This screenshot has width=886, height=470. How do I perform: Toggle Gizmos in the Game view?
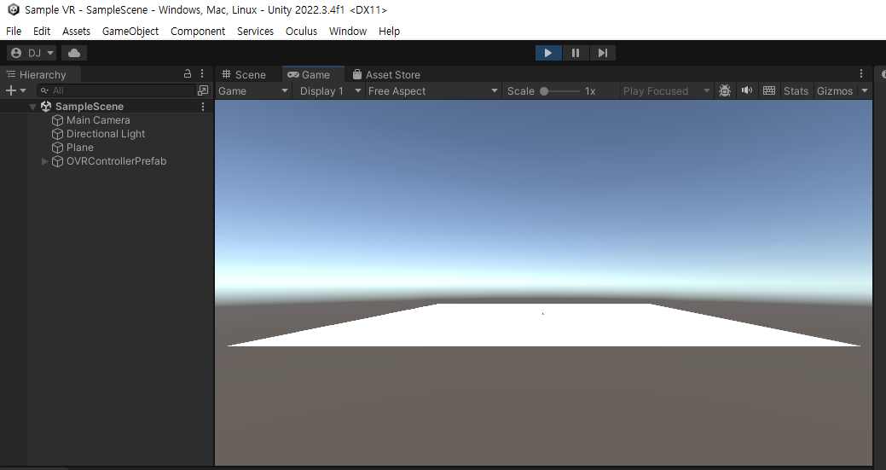835,91
